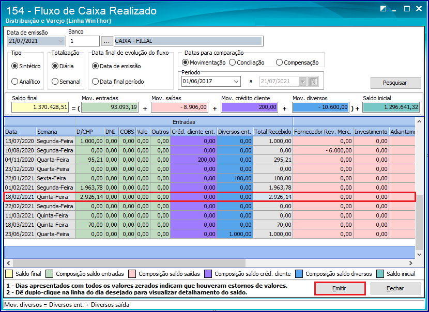This screenshot has height=312, width=429.
Task: Open the period end date 21/07/2021 dropdown
Action: pos(302,82)
